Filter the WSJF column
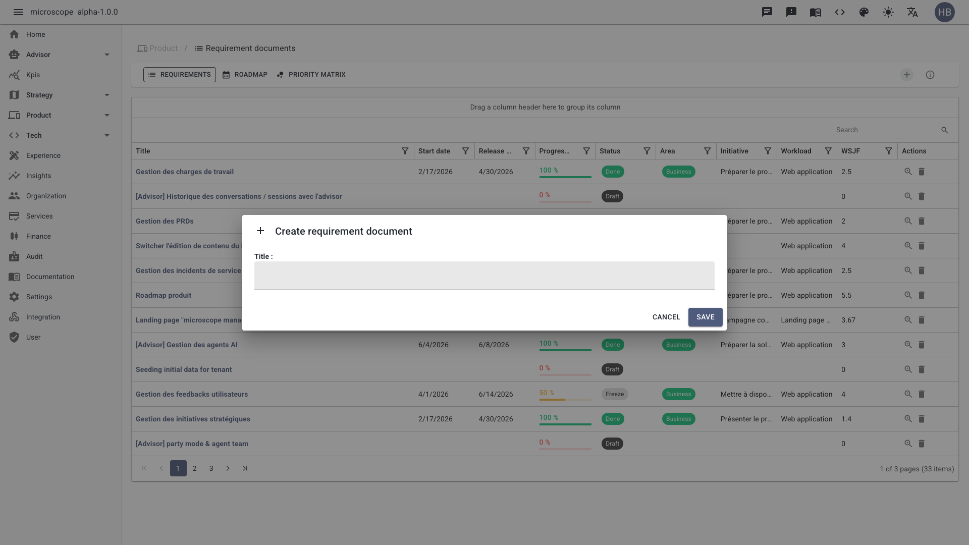The width and height of the screenshot is (969, 545). click(888, 151)
